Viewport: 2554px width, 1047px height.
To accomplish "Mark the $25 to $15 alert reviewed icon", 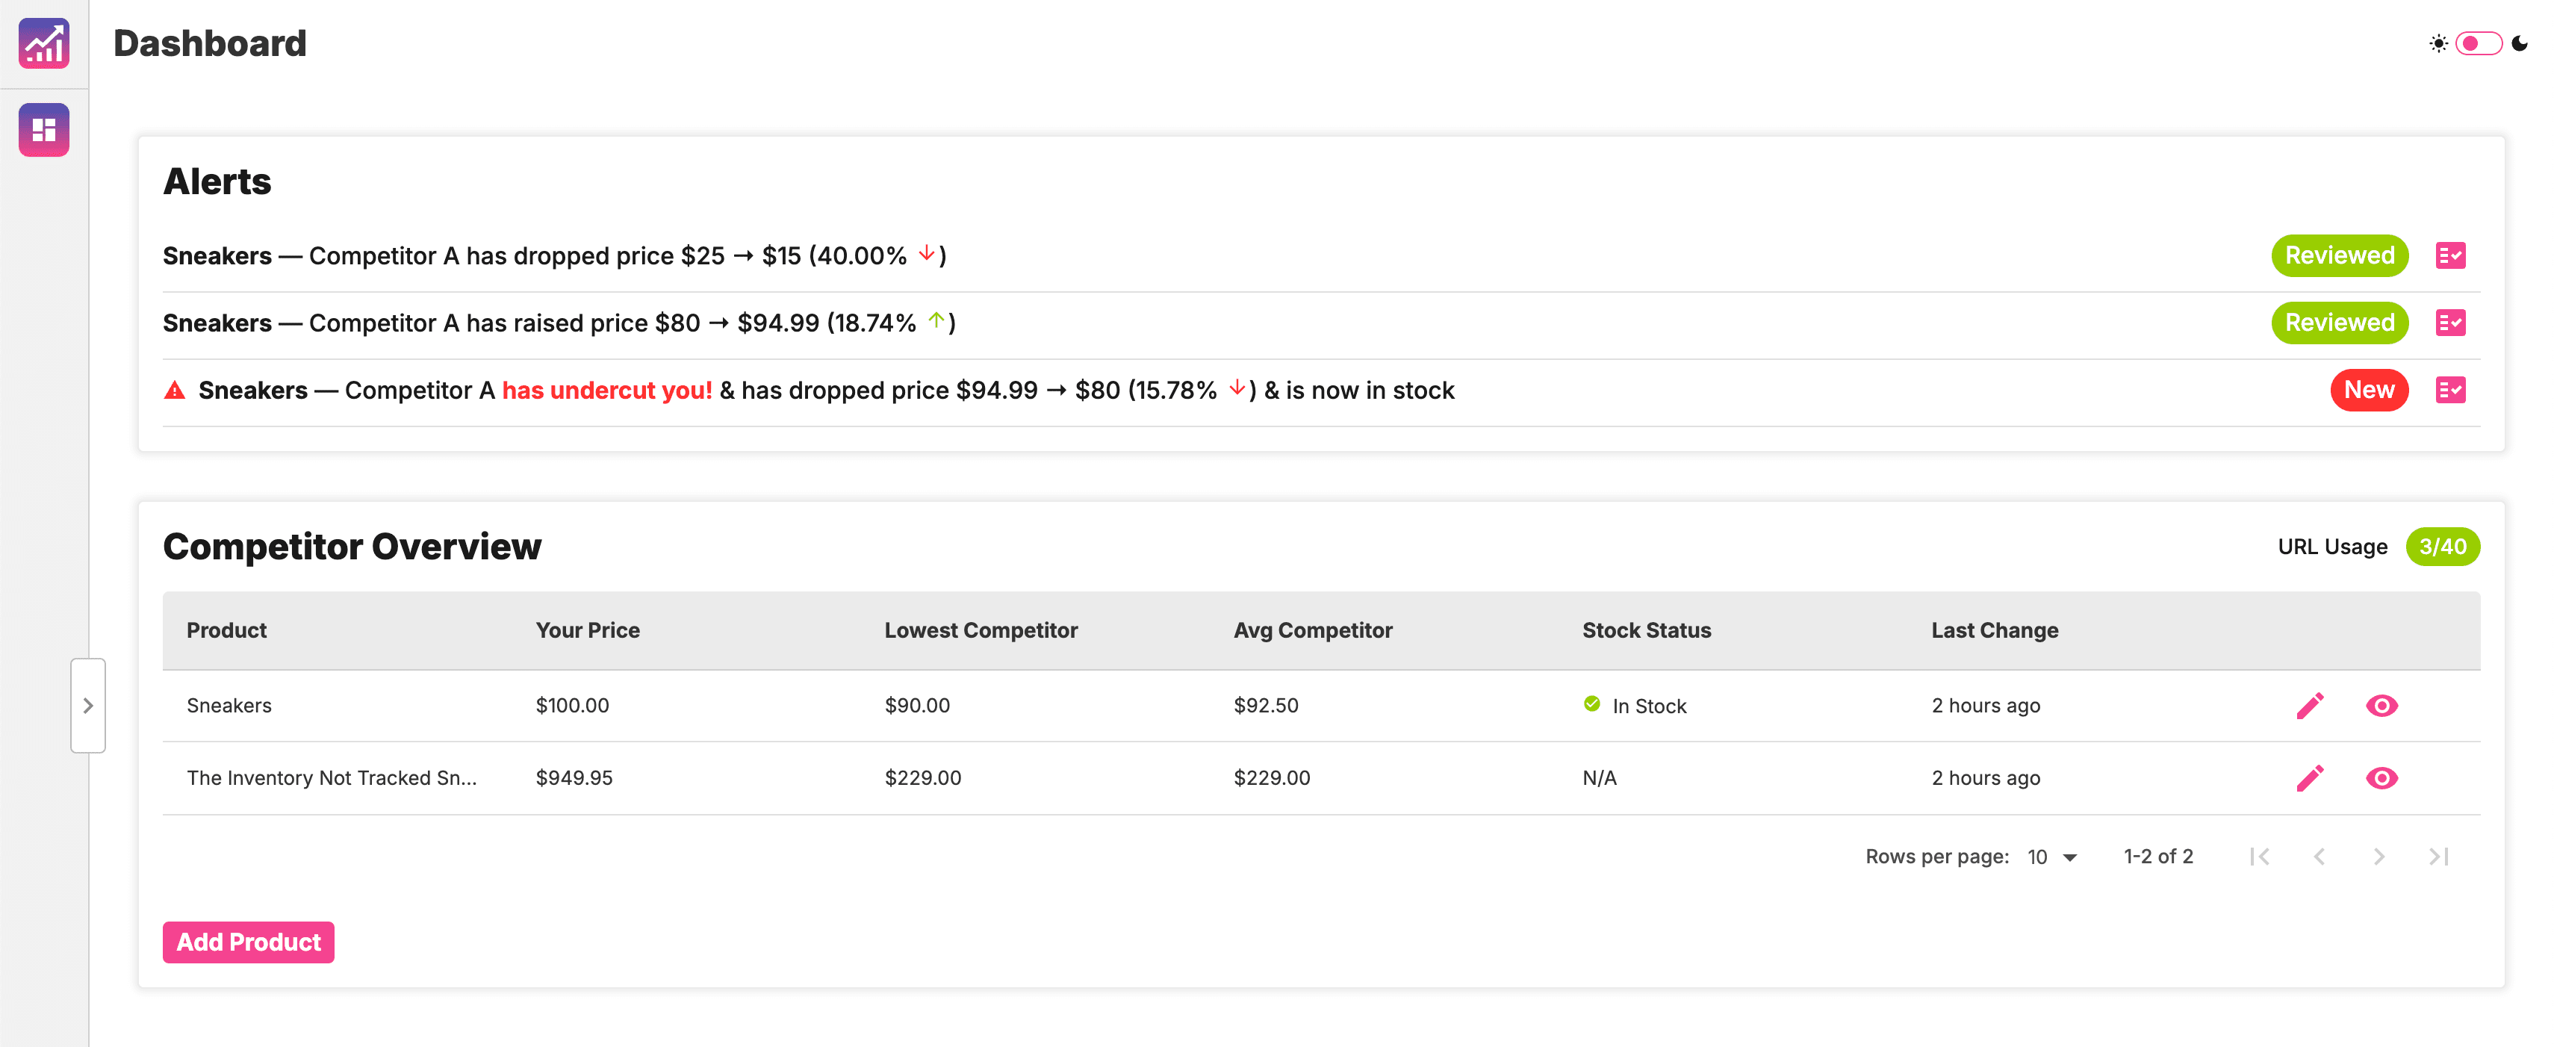I will click(2450, 256).
